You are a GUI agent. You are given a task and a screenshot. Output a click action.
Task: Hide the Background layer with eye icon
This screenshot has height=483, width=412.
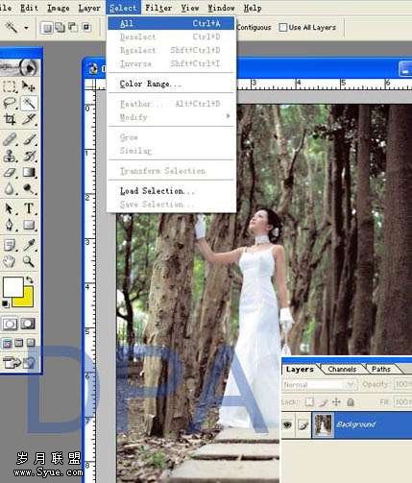(287, 425)
